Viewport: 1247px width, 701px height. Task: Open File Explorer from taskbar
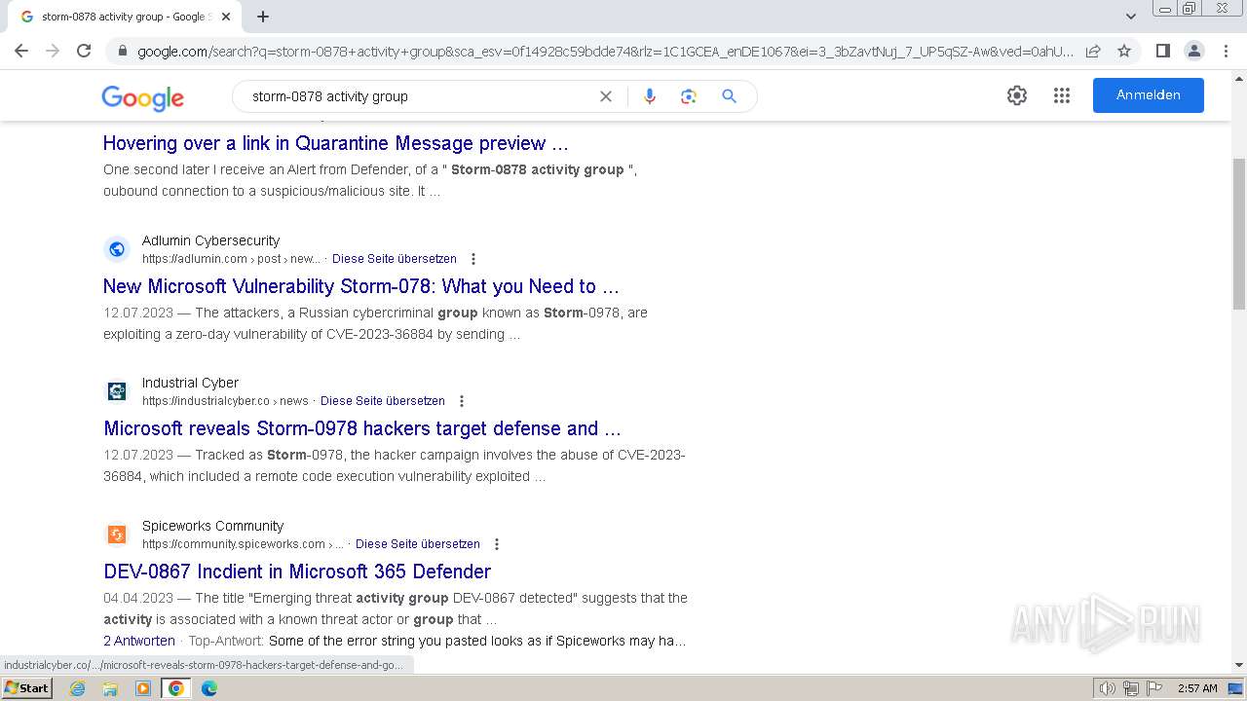click(110, 688)
